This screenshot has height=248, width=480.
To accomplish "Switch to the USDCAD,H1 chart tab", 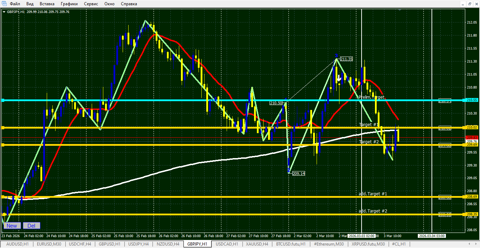I will [227, 244].
